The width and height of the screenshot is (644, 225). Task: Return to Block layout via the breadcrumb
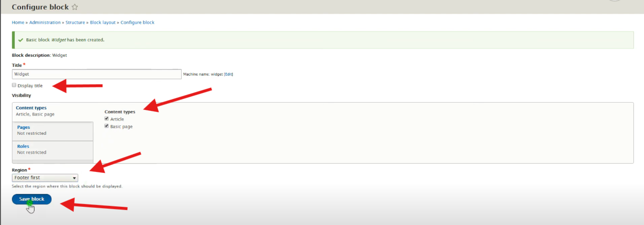point(103,22)
